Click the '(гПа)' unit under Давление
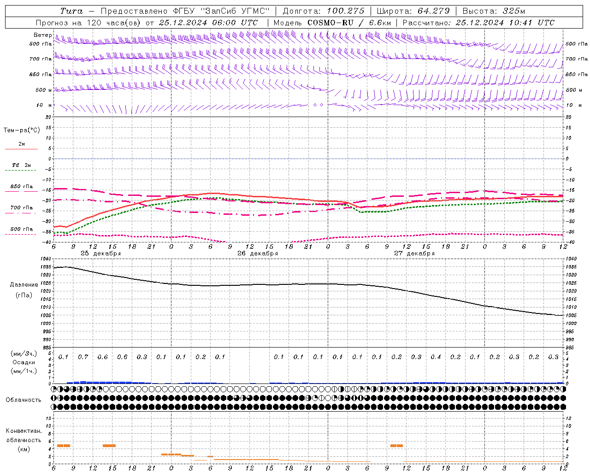The width and height of the screenshot is (590, 472). click(24, 295)
